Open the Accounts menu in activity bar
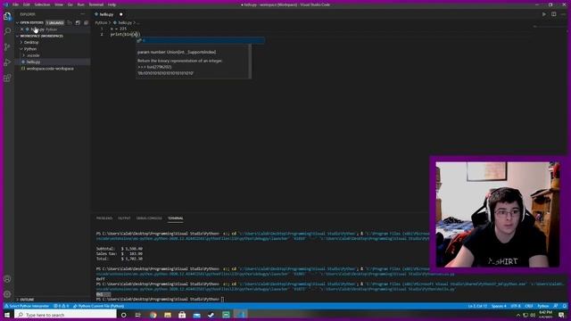The width and height of the screenshot is (571, 321). 7,279
